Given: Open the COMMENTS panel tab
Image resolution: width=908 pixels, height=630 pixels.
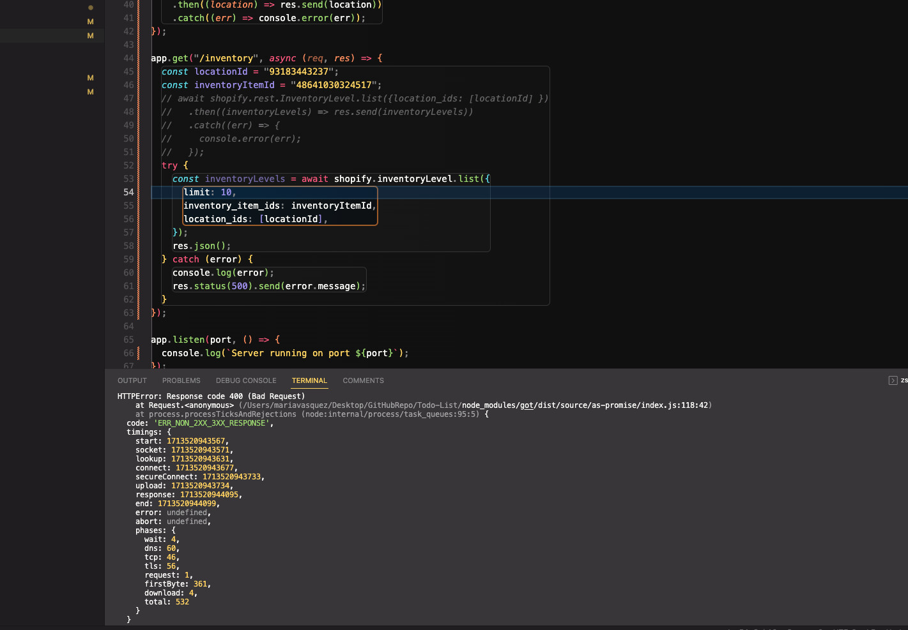Looking at the screenshot, I should tap(363, 380).
